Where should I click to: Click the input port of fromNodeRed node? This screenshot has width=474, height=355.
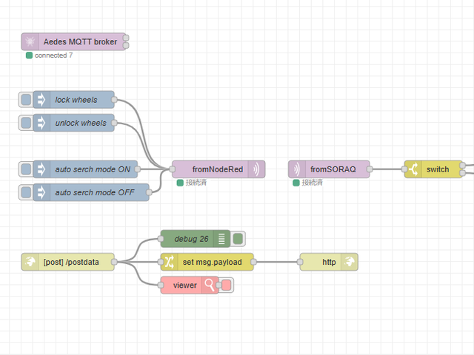(x=173, y=169)
